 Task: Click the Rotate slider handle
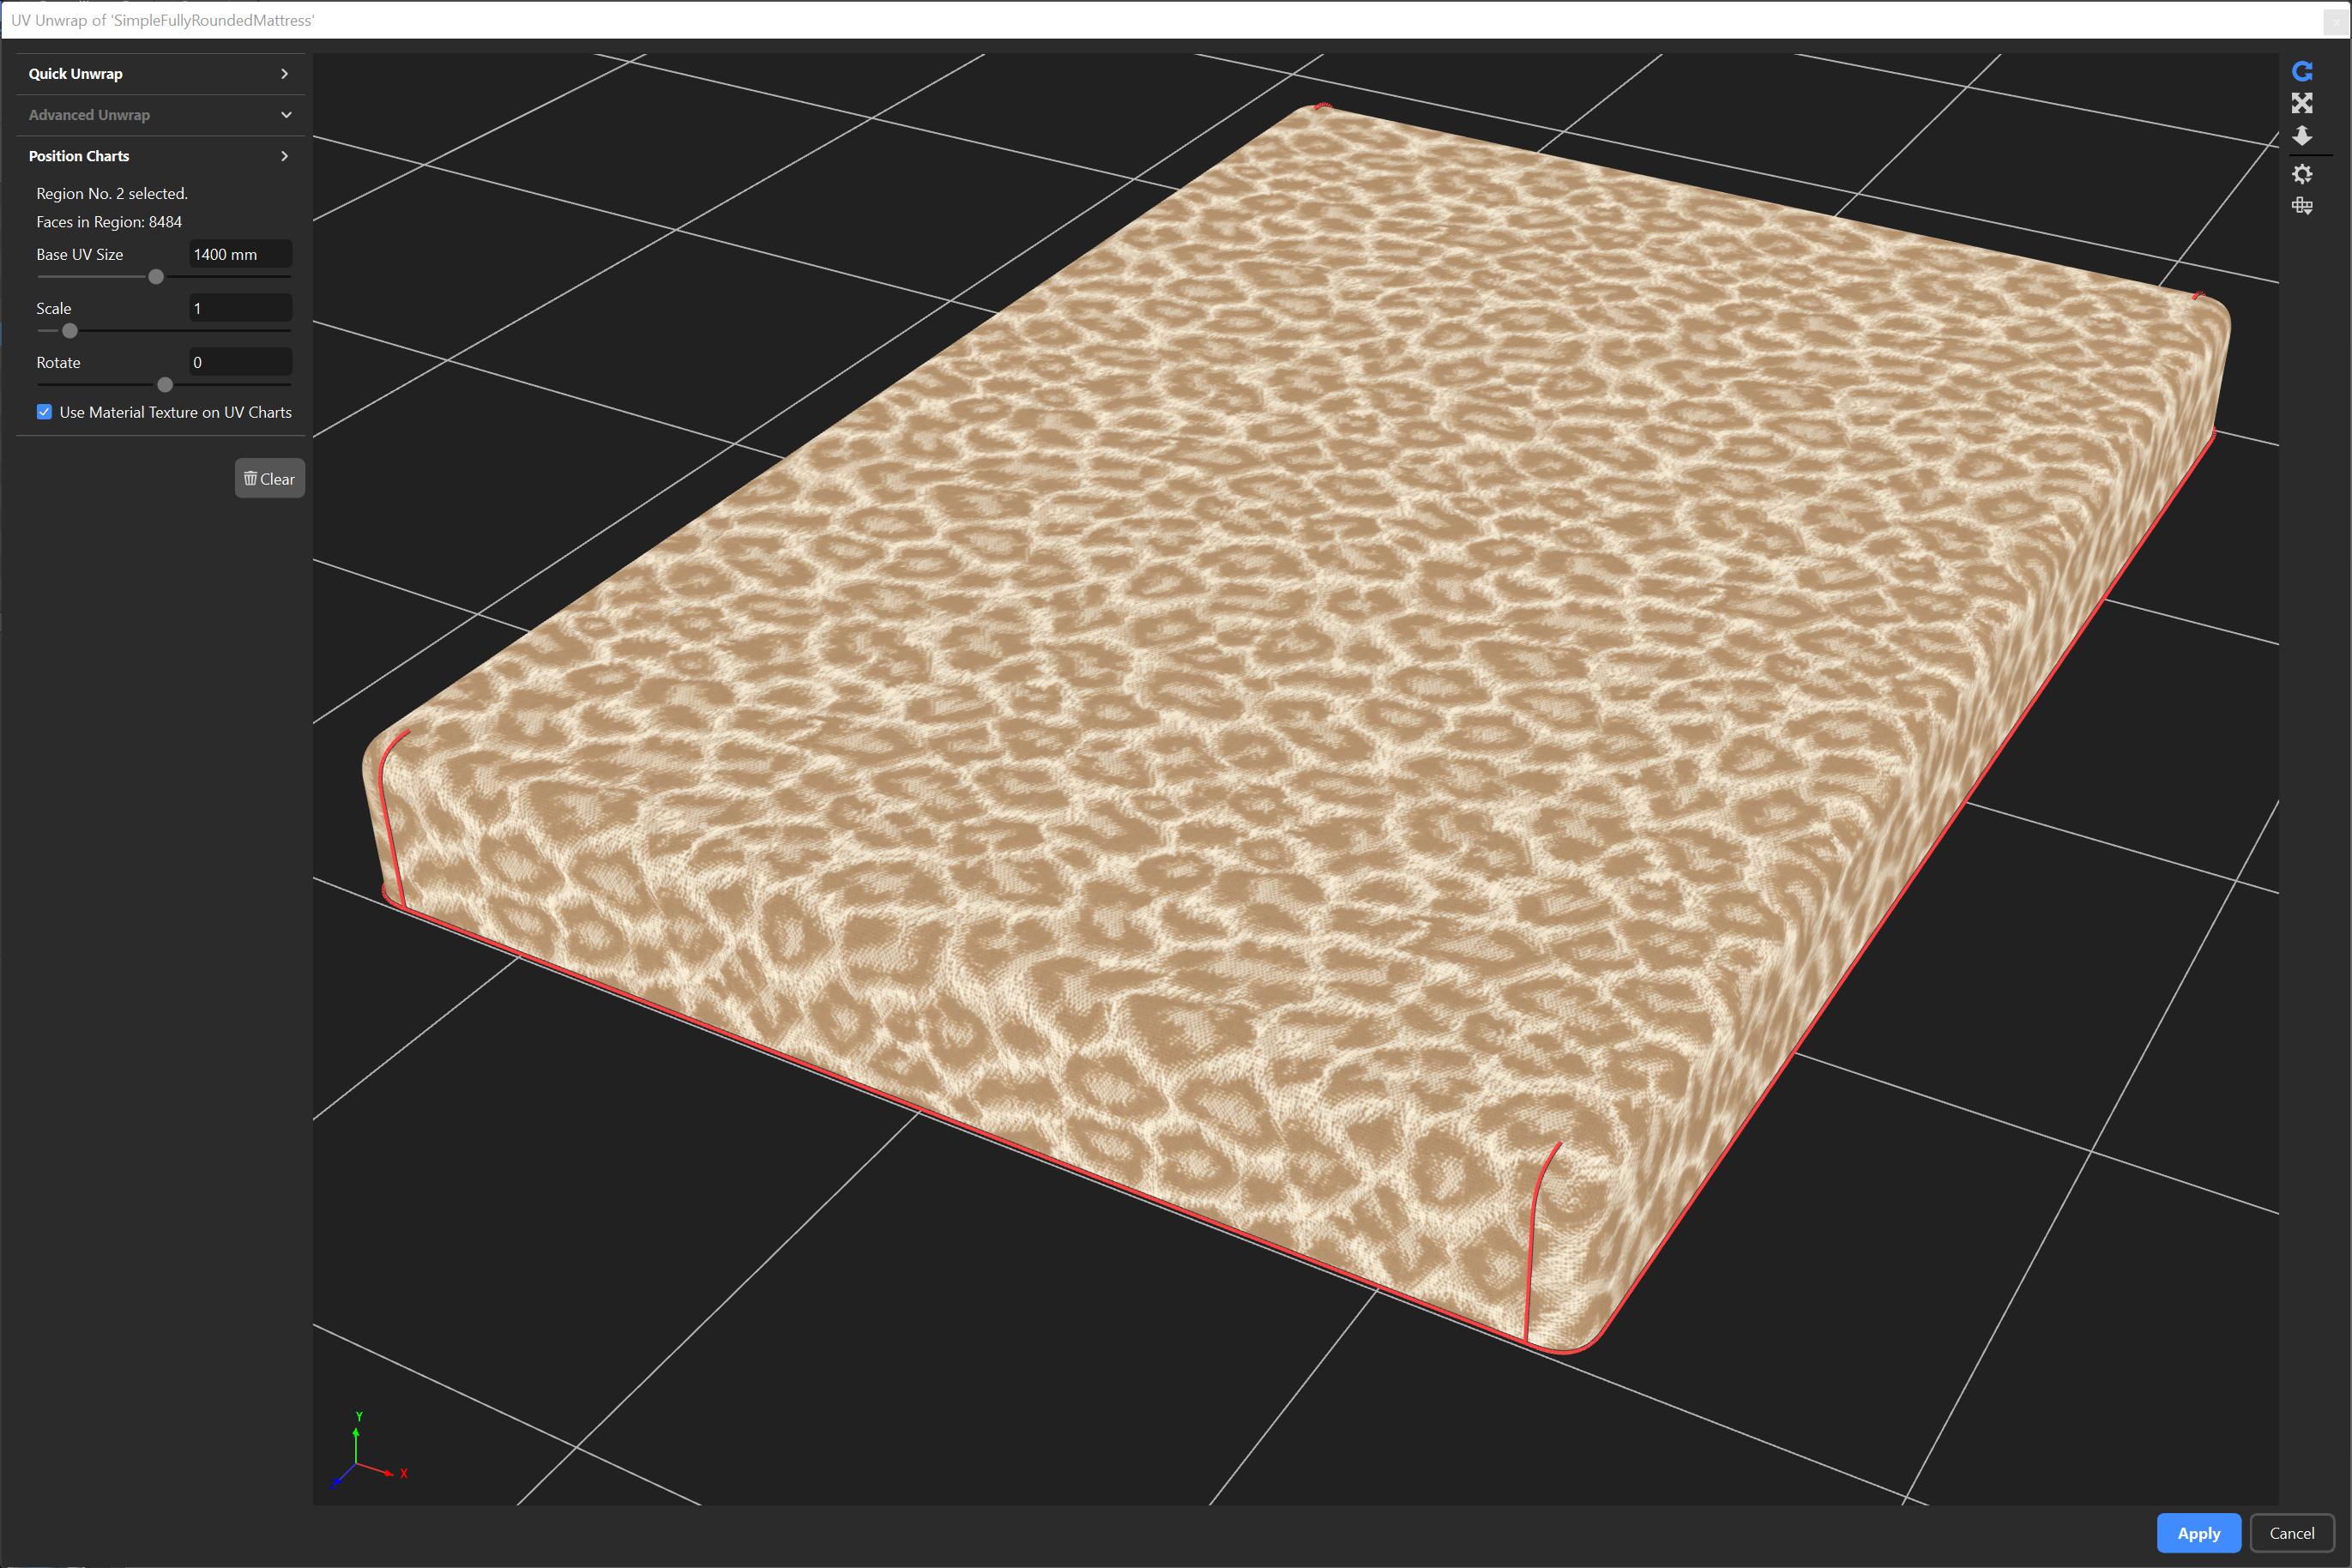[165, 385]
